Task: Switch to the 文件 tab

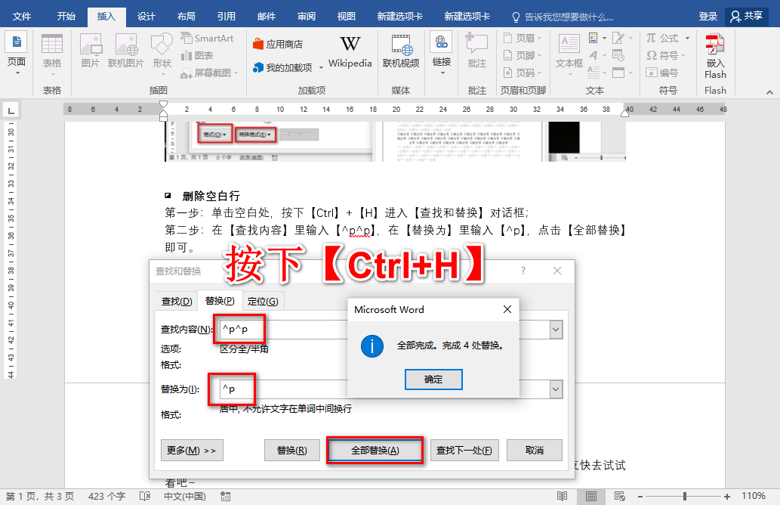Action: click(x=22, y=17)
